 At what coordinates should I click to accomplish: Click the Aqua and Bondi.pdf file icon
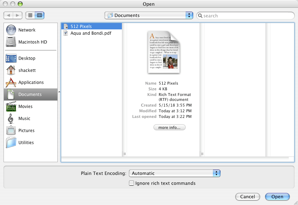66,33
